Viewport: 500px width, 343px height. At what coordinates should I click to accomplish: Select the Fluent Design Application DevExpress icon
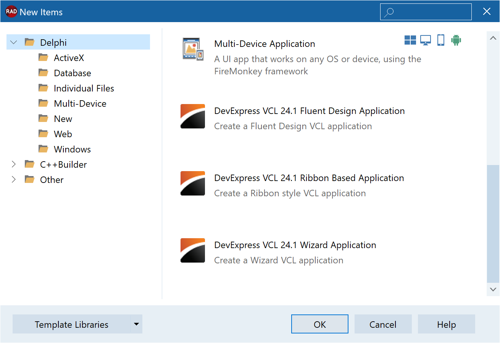(x=193, y=117)
